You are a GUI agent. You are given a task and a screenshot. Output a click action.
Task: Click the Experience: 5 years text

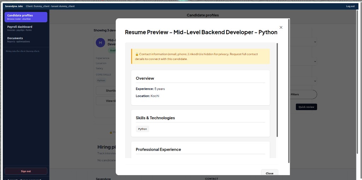[150, 89]
